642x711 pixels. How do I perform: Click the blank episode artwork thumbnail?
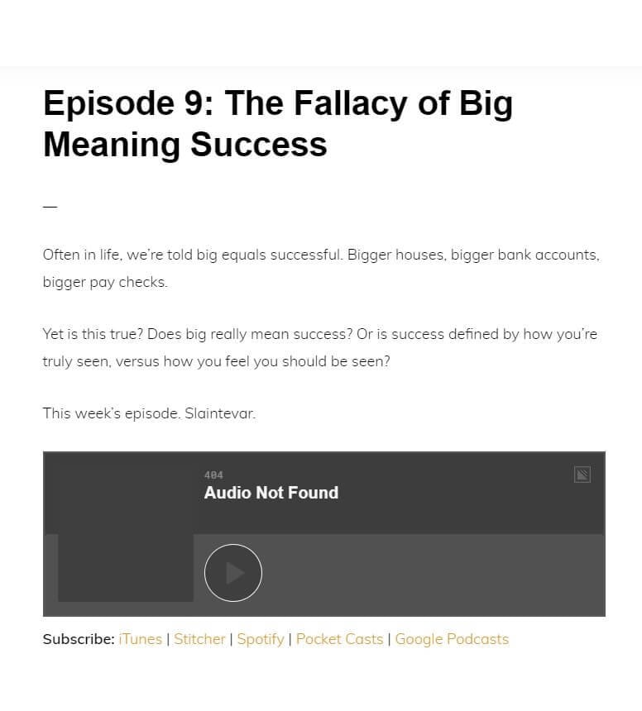[126, 534]
